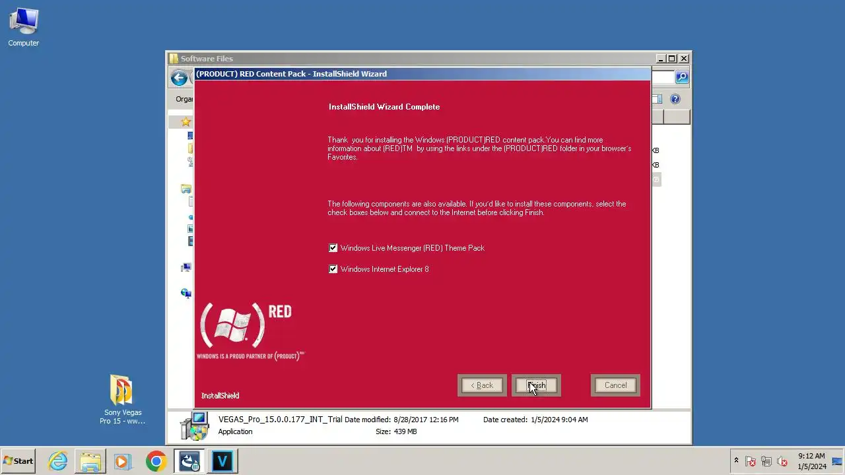Switch to the InstallShield installer taskbar item
Viewport: 845px width, 475px height.
(x=189, y=461)
